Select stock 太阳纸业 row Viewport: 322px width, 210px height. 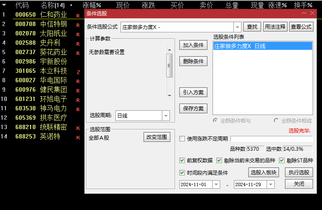42,33
